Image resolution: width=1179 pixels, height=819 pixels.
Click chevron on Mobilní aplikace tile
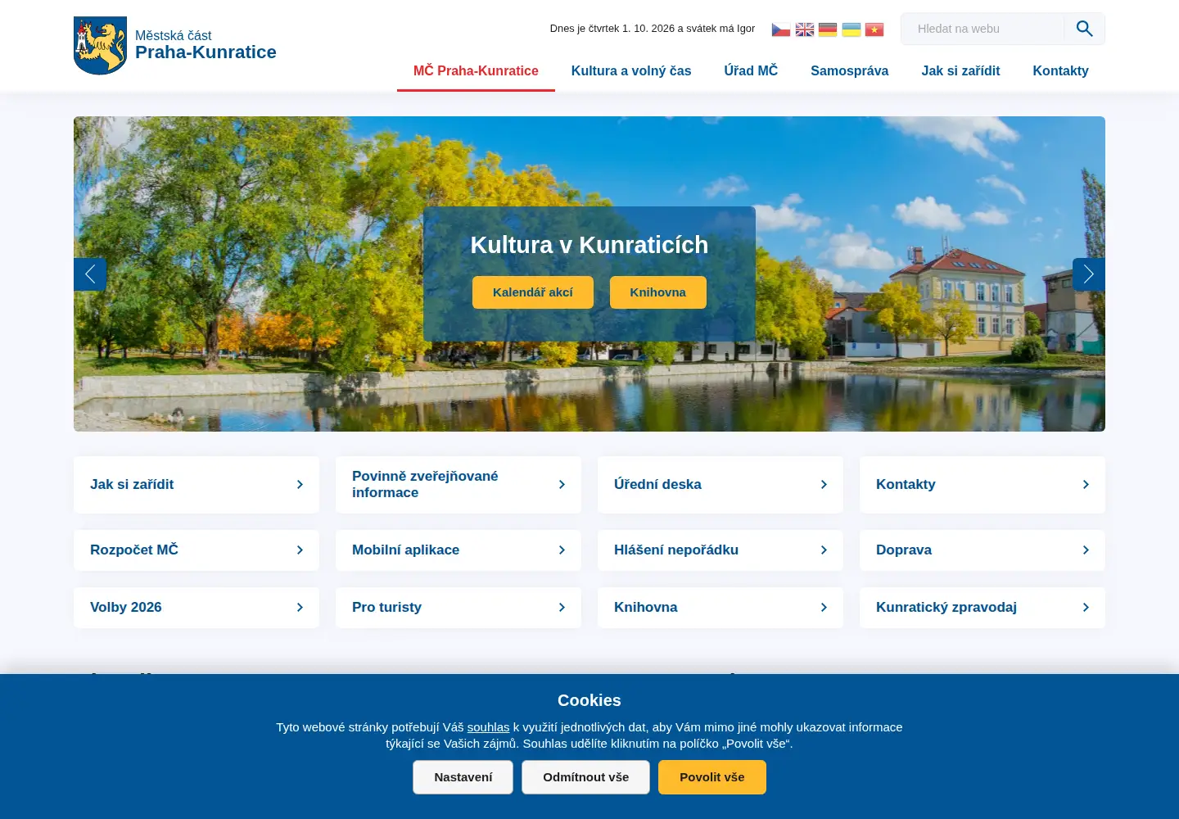[562, 550]
